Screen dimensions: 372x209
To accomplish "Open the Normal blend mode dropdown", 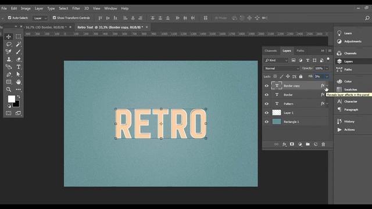I will tap(281, 69).
